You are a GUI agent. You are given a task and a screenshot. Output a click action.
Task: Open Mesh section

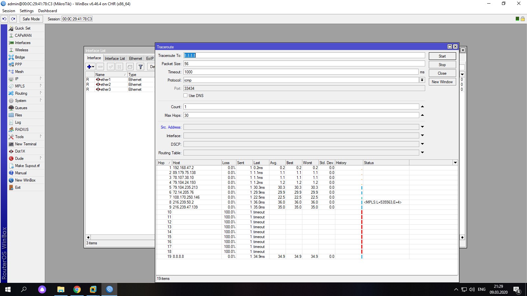coord(19,72)
